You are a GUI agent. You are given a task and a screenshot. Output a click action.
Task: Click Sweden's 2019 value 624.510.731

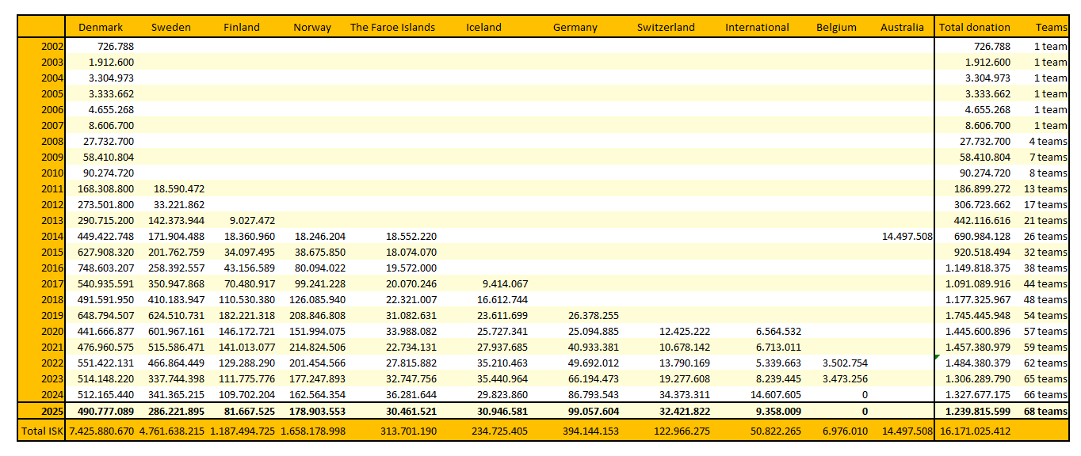coord(176,315)
